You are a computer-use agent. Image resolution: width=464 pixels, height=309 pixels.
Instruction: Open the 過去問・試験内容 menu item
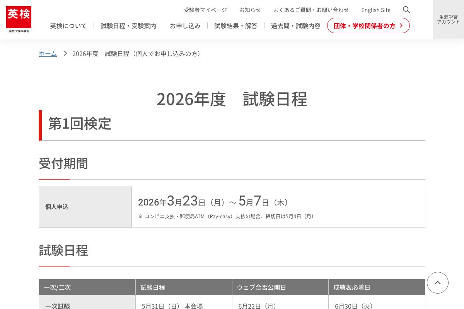[x=295, y=25]
